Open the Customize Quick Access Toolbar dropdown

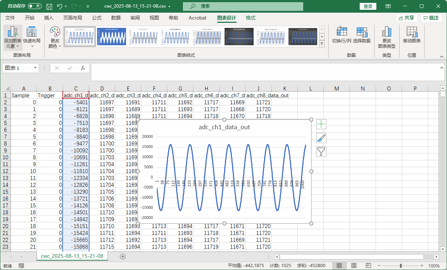click(x=88, y=7)
